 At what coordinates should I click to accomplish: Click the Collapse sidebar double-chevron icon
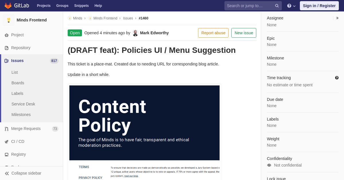coord(7,173)
